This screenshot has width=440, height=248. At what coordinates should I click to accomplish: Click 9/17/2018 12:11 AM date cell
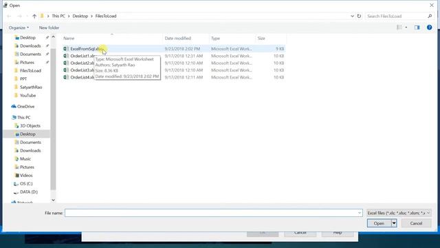click(184, 77)
